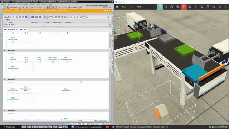Select the "Emitter Parts" coil
Viewport: 229px width, 129px height.
click(66, 93)
